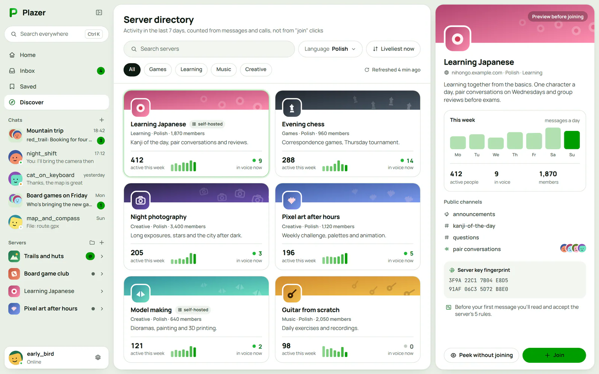The width and height of the screenshot is (599, 374).
Task: Click the Search everywhere field
Action: pyautogui.click(x=57, y=34)
